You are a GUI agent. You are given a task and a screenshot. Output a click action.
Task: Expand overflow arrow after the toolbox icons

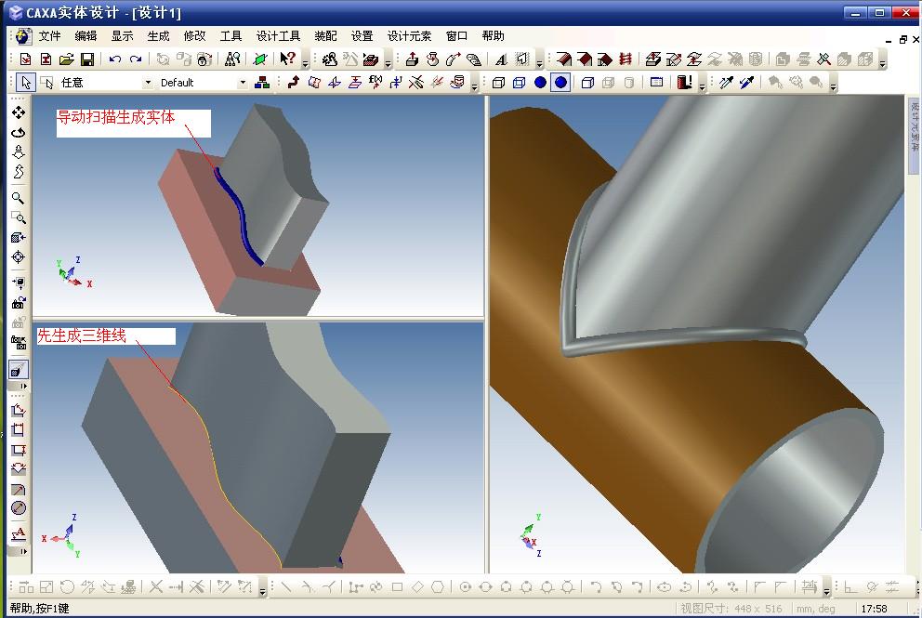click(388, 61)
